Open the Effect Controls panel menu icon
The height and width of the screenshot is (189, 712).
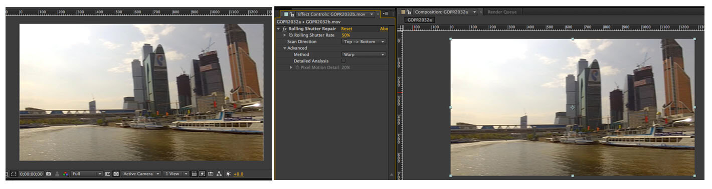point(385,14)
